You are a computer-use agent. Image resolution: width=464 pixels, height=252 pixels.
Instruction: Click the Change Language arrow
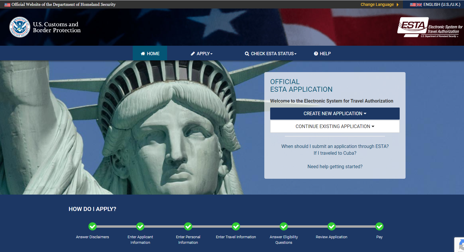point(398,4)
